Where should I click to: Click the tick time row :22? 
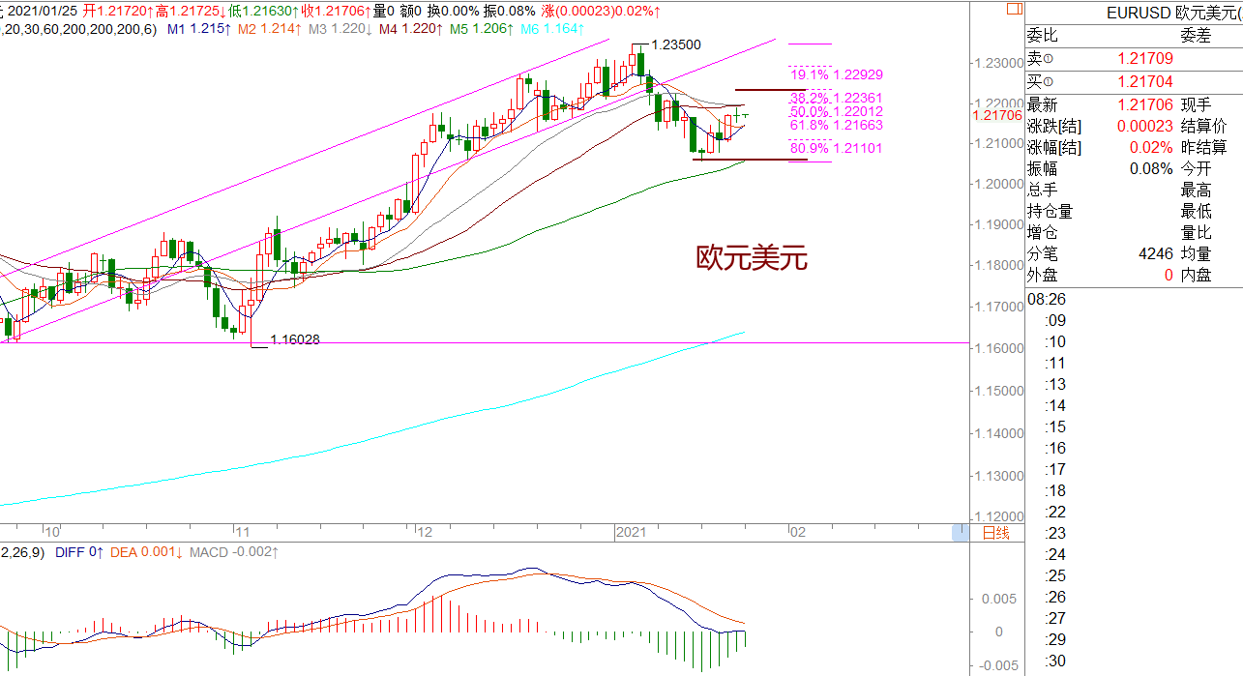[1055, 513]
